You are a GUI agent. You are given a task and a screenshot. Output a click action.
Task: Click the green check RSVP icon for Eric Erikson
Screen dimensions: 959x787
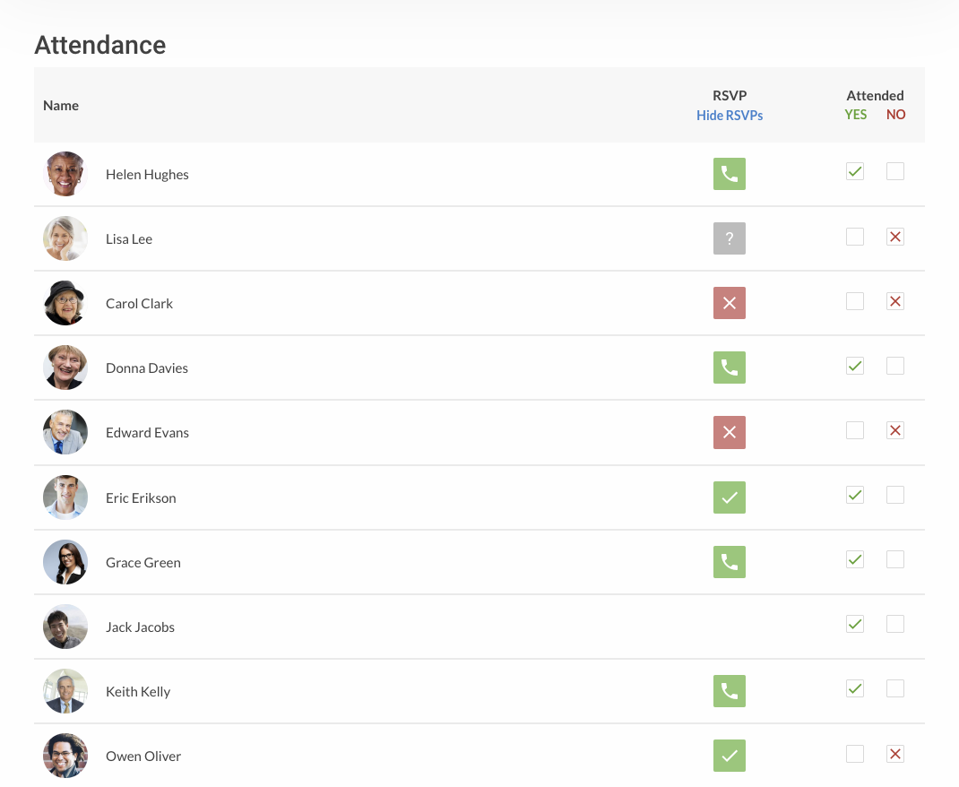click(729, 497)
